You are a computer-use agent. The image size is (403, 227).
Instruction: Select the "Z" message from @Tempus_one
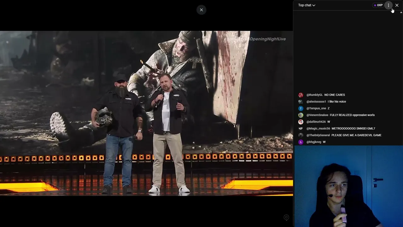tap(329, 108)
